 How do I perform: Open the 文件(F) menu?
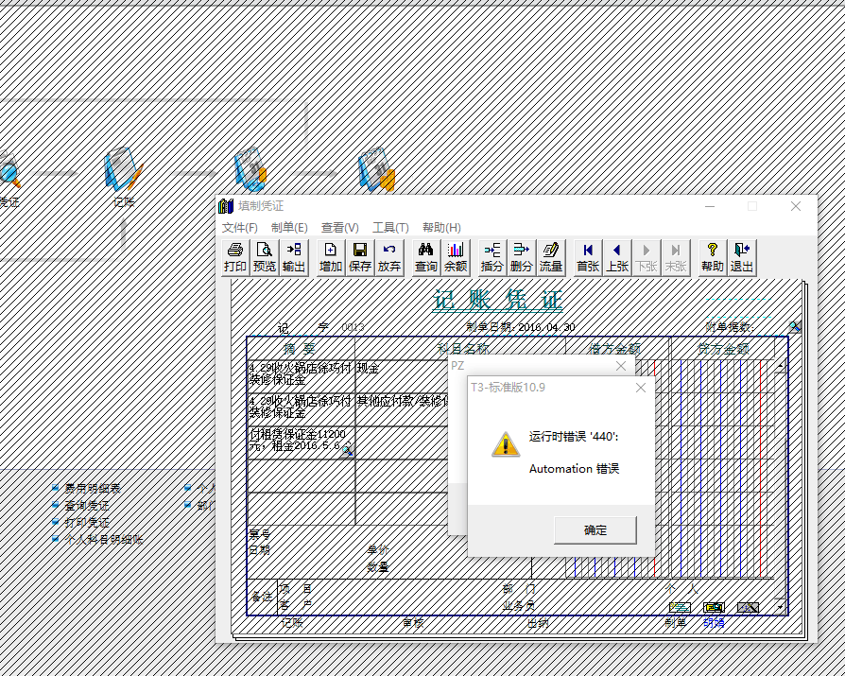point(239,228)
